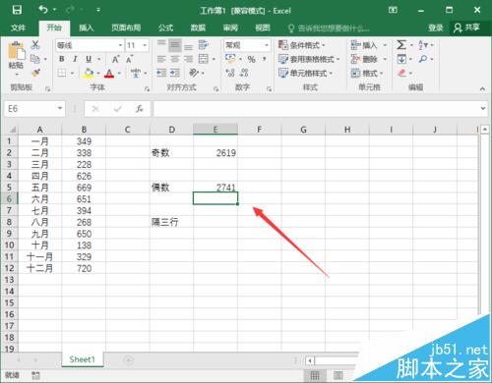Image resolution: width=492 pixels, height=383 pixels.
Task: Click the Save icon in title bar
Action: pos(17,10)
